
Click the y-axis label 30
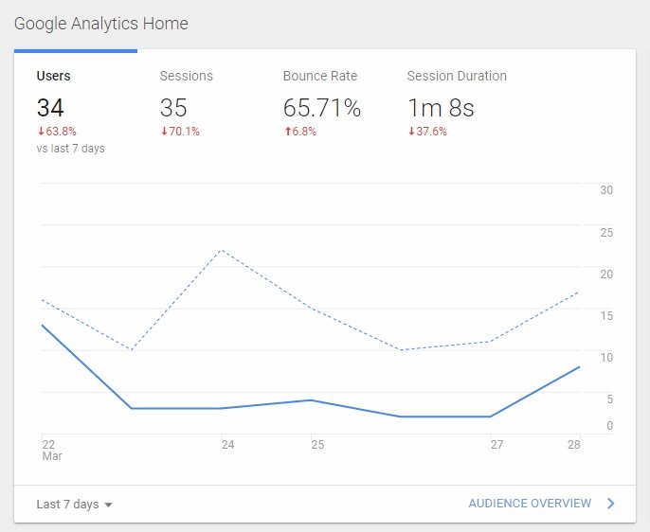606,190
